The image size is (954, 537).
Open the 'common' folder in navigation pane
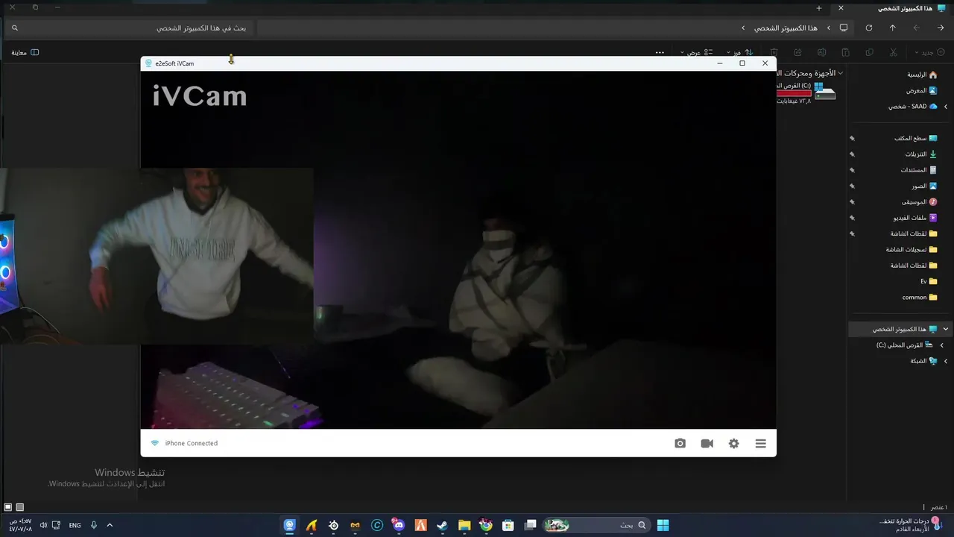(920, 297)
